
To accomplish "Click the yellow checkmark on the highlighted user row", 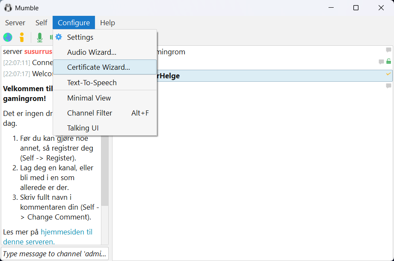I will tap(388, 74).
